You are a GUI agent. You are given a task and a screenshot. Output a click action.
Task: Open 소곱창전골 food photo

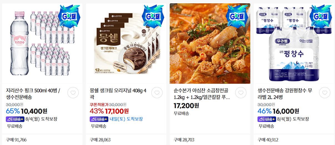[210, 44]
